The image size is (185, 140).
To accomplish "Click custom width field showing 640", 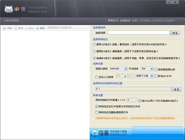I will click(120, 76).
